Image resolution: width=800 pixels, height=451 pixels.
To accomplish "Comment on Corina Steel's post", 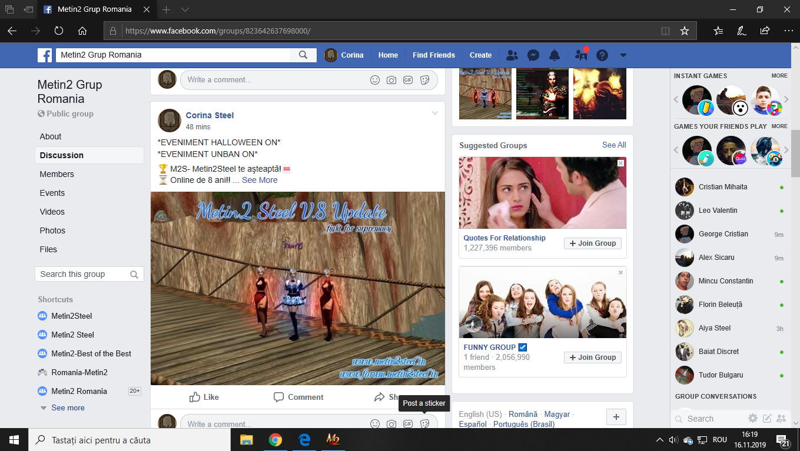I will coord(298,397).
